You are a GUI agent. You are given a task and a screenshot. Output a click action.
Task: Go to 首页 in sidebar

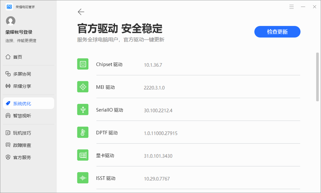tap(29, 57)
